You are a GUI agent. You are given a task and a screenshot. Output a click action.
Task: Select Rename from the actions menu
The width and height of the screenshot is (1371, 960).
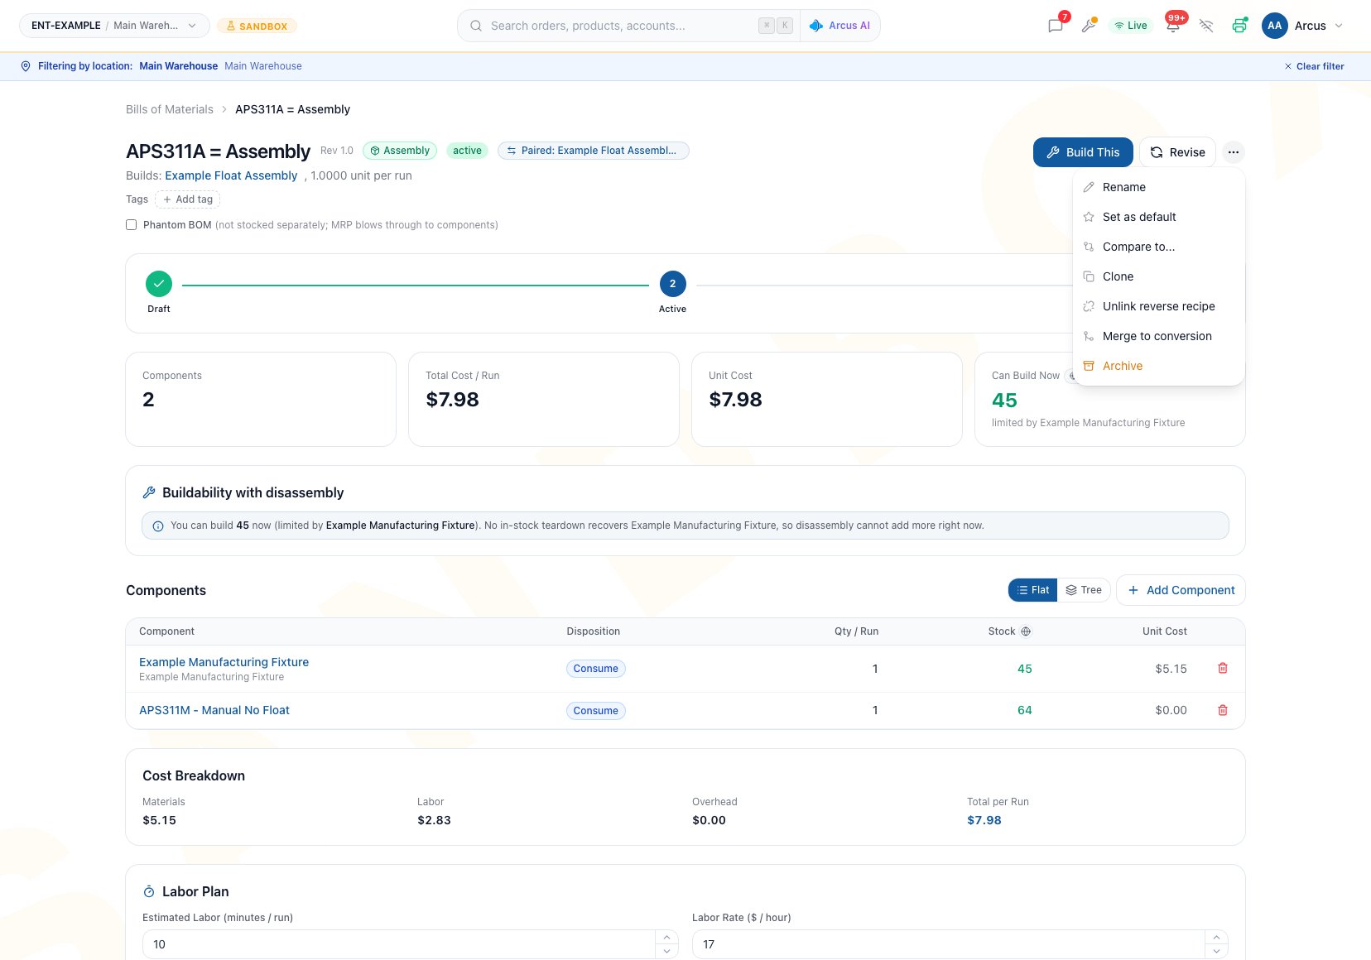coord(1158,187)
